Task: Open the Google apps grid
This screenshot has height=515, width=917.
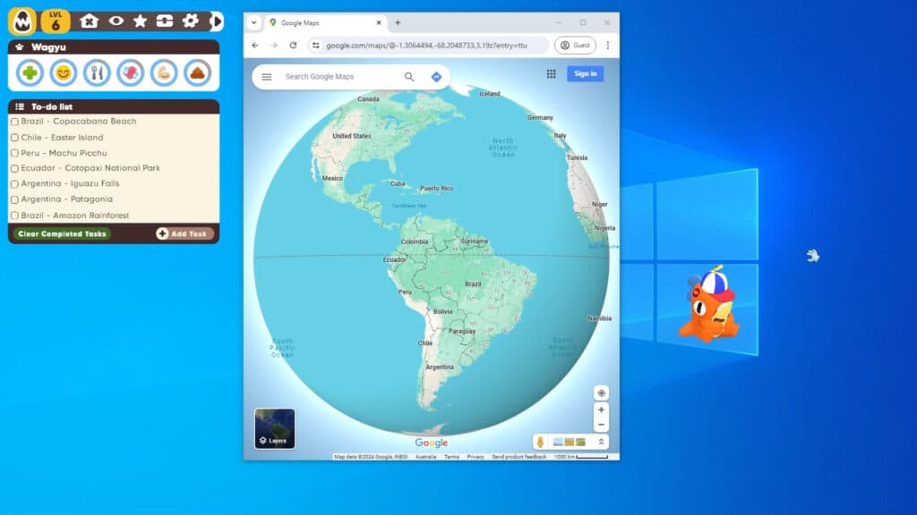Action: tap(551, 74)
